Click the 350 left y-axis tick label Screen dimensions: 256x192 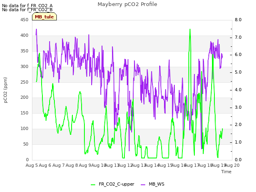24,51
